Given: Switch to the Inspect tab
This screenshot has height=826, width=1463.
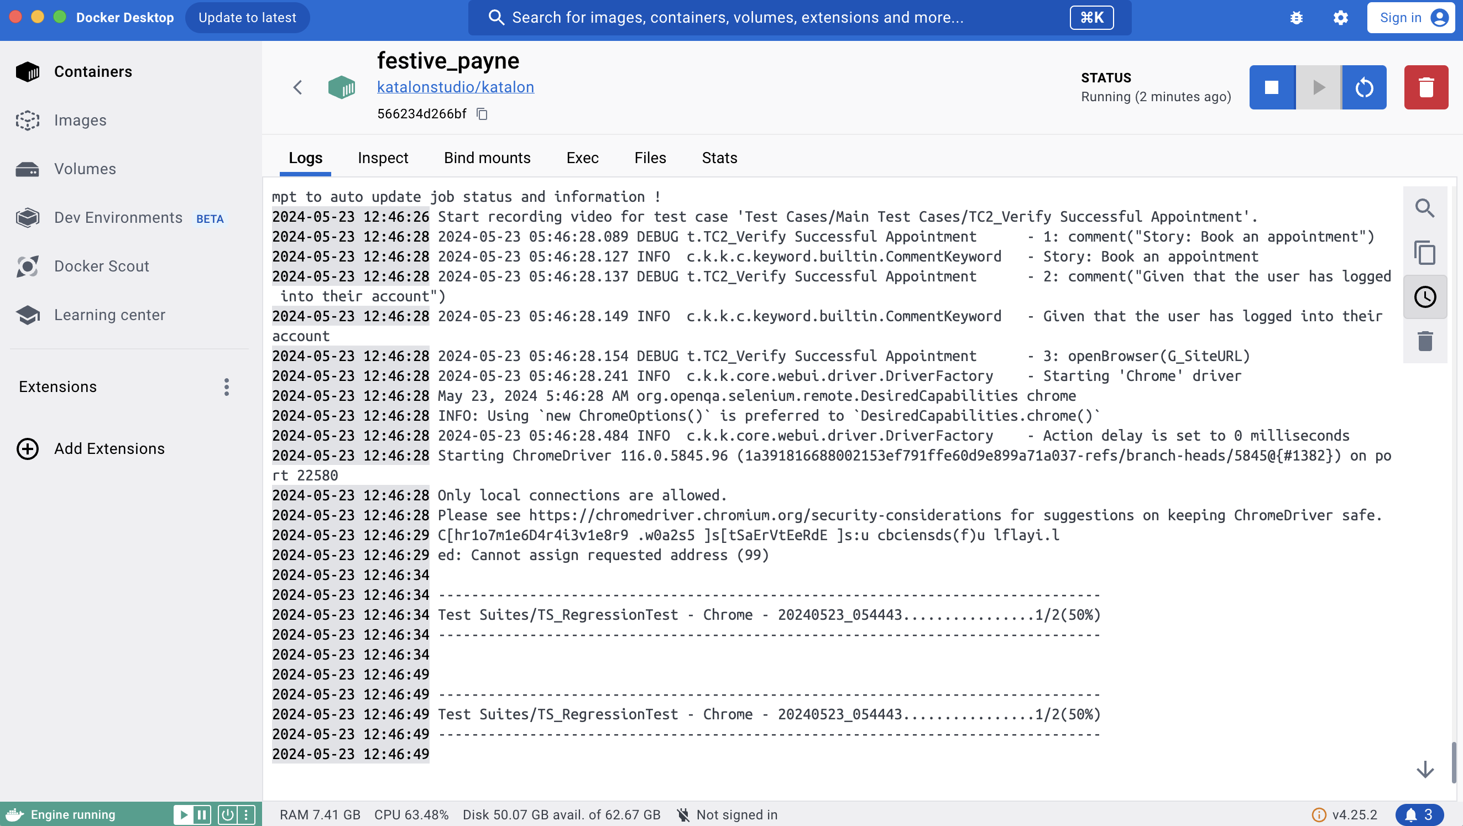Looking at the screenshot, I should pos(383,158).
